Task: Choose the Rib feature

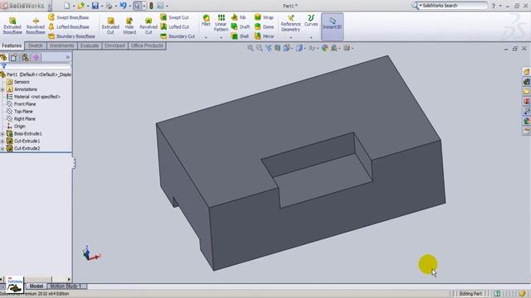Action: click(238, 17)
